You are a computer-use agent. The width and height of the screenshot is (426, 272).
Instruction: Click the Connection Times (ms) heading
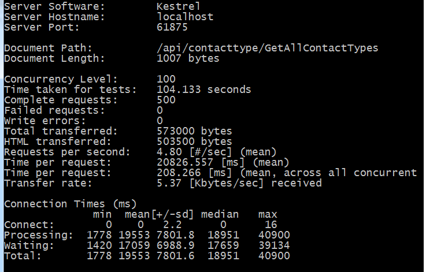(x=70, y=204)
